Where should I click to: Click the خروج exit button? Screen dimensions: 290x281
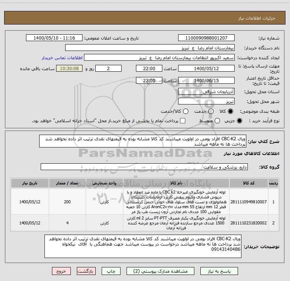61,271
